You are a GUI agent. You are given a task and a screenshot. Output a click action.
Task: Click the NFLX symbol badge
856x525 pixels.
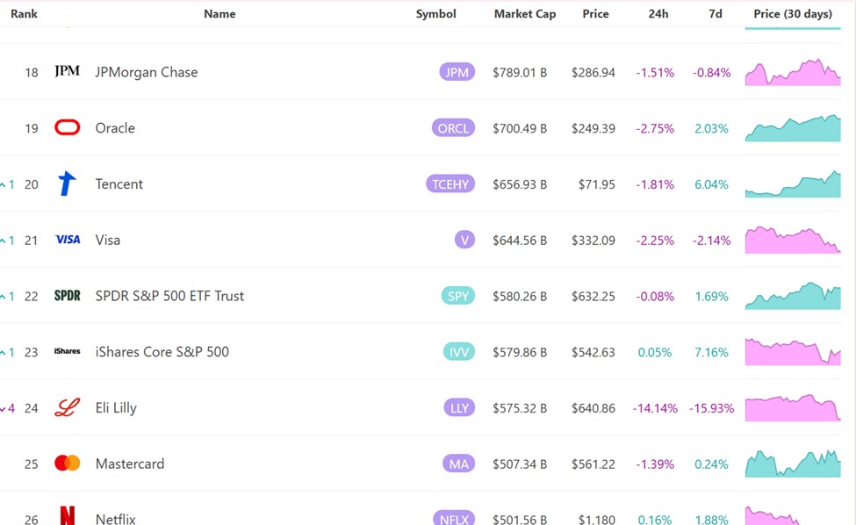click(454, 519)
